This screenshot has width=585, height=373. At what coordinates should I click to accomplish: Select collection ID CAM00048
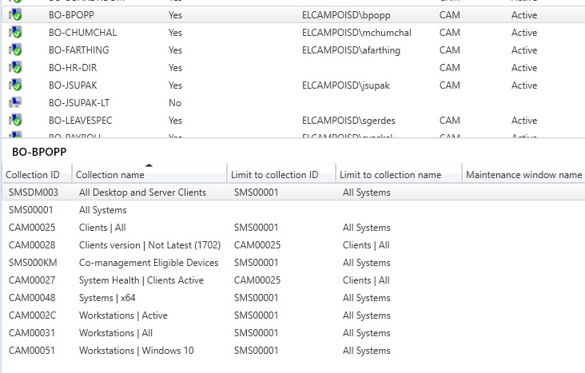(32, 297)
